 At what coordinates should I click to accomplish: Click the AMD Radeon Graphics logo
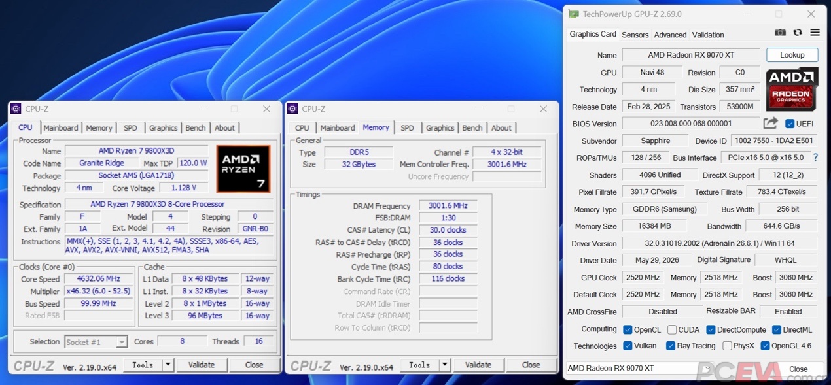(792, 90)
